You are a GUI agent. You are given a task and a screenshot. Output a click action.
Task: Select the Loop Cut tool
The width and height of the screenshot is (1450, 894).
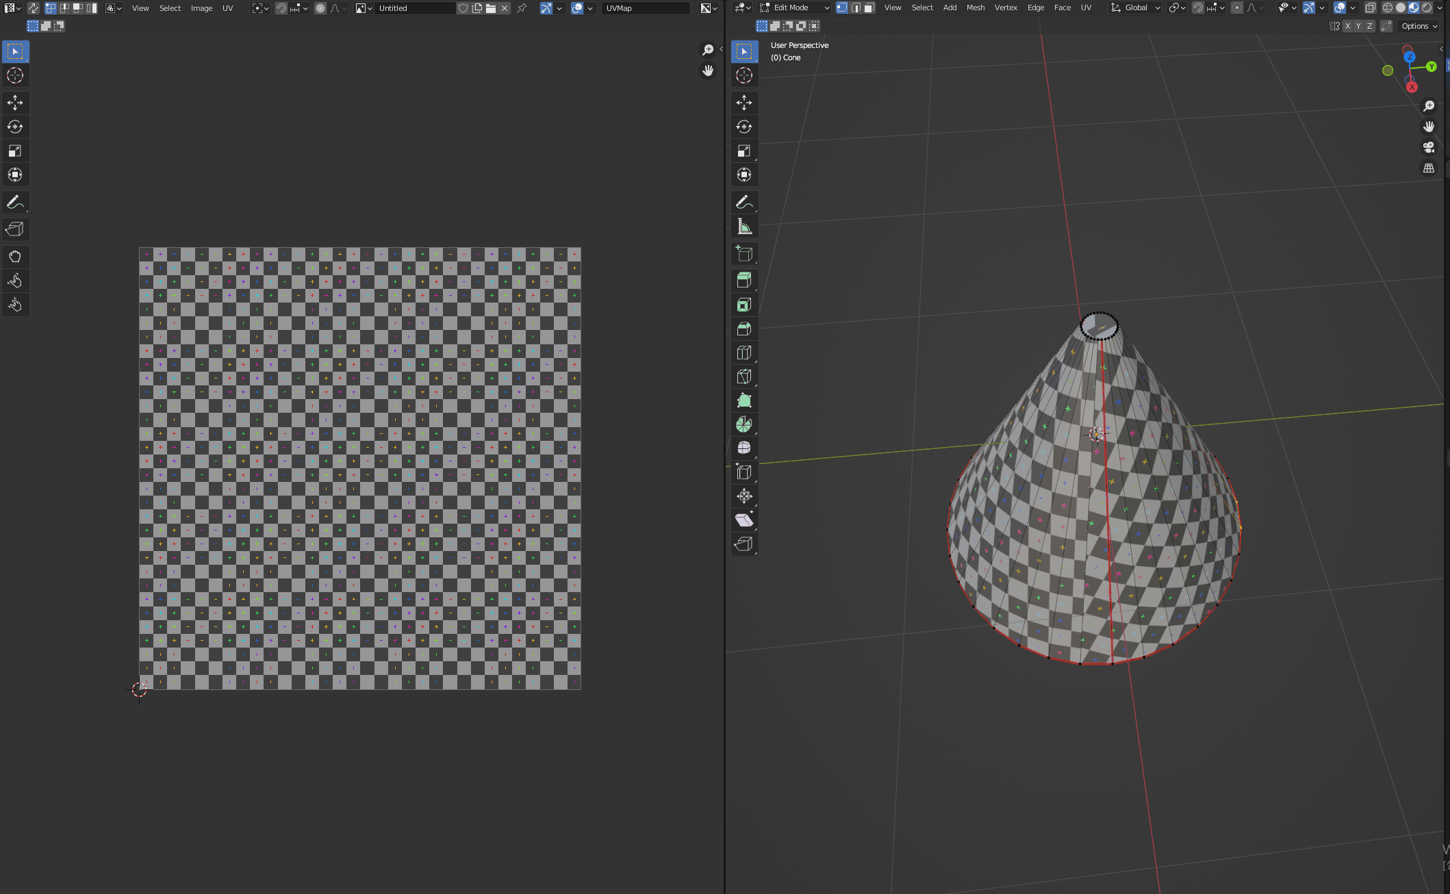tap(744, 353)
